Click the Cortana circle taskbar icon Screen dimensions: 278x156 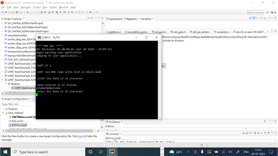90,152
